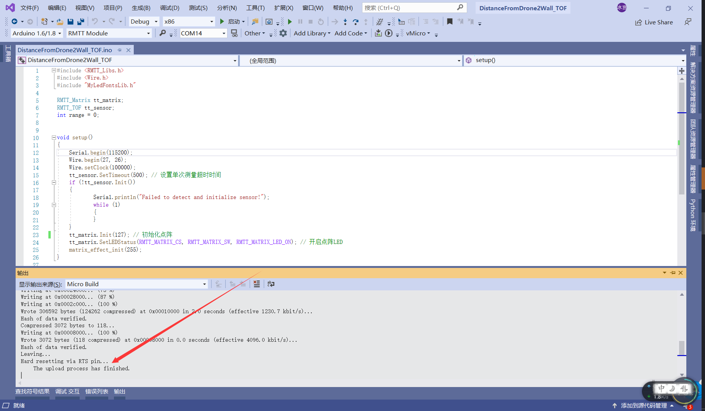The height and width of the screenshot is (411, 705).
Task: Collapse the if block at line 16
Action: click(x=54, y=182)
